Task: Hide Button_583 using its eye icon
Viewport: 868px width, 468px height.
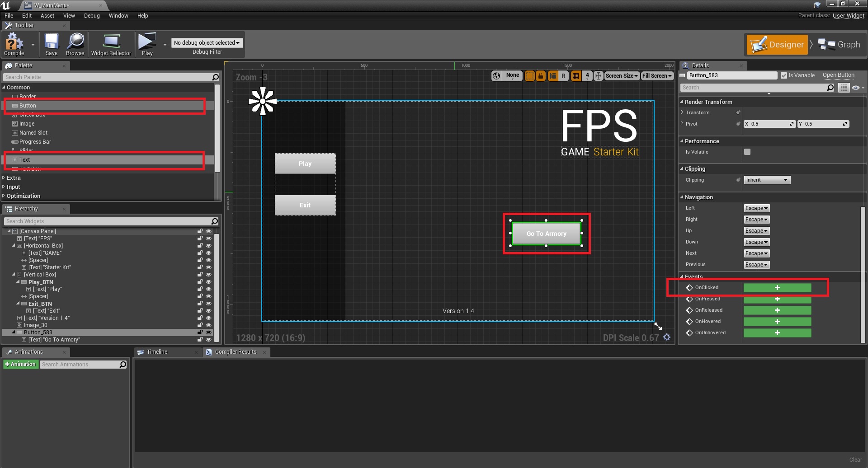Action: tap(208, 332)
